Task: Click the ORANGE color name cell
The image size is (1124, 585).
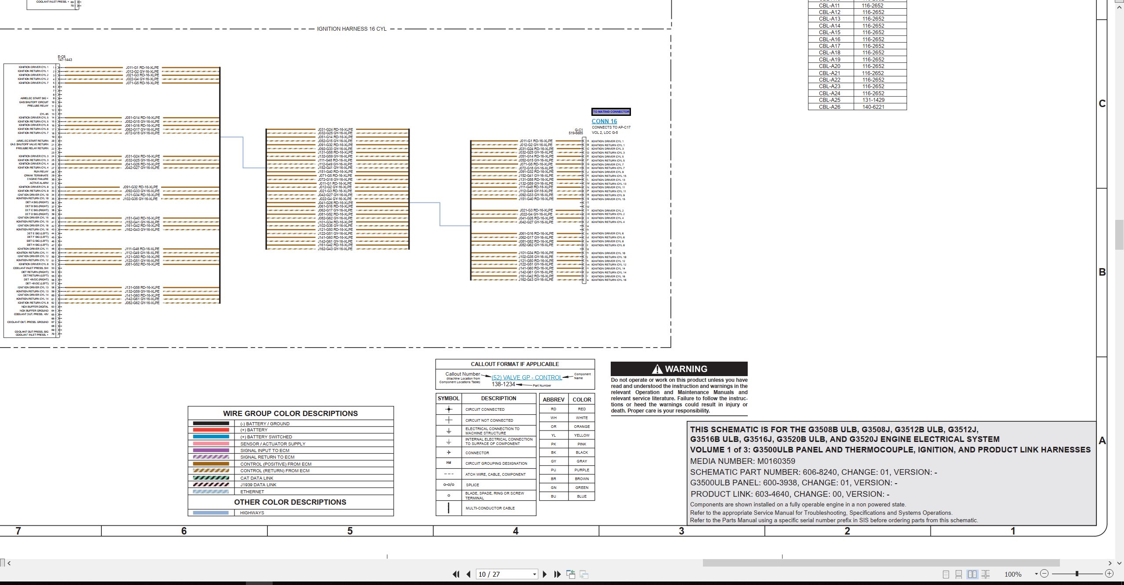Action: coord(582,427)
